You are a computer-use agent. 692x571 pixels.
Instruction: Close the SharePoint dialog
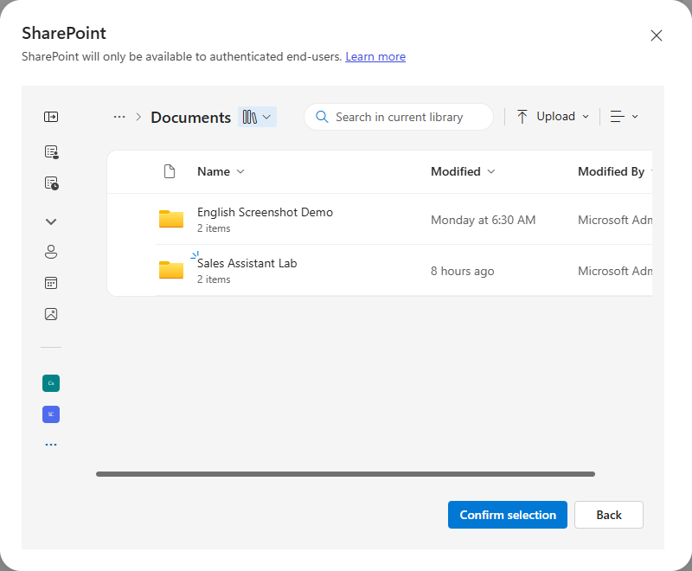pos(657,35)
